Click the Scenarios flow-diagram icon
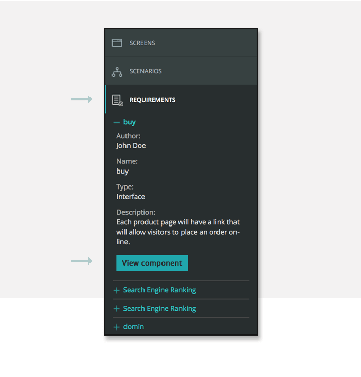Screen dimensions: 361x377 coord(117,71)
